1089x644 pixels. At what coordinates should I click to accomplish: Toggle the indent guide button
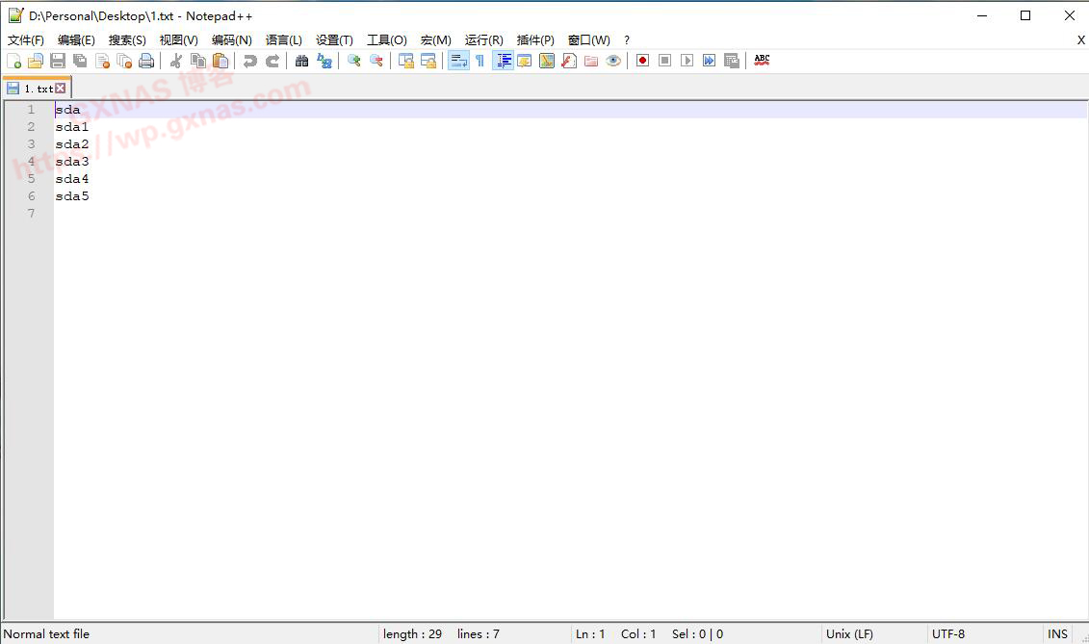coord(503,61)
